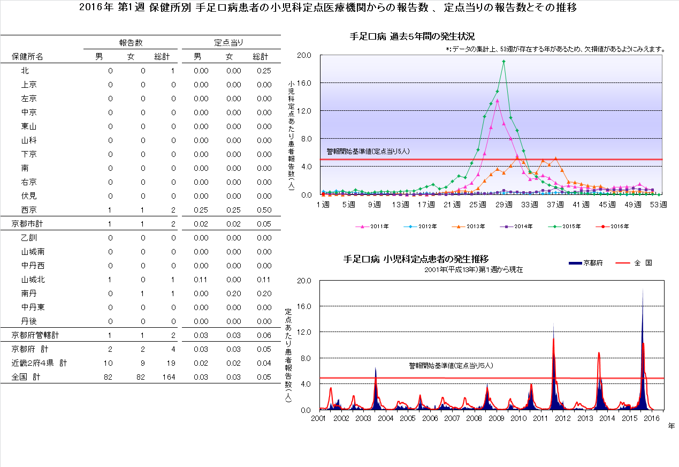This screenshot has height=467, width=679.
Task: Select the 2011年 legend entry
Action: coord(372,227)
